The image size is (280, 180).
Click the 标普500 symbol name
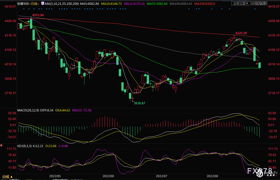click(23, 4)
